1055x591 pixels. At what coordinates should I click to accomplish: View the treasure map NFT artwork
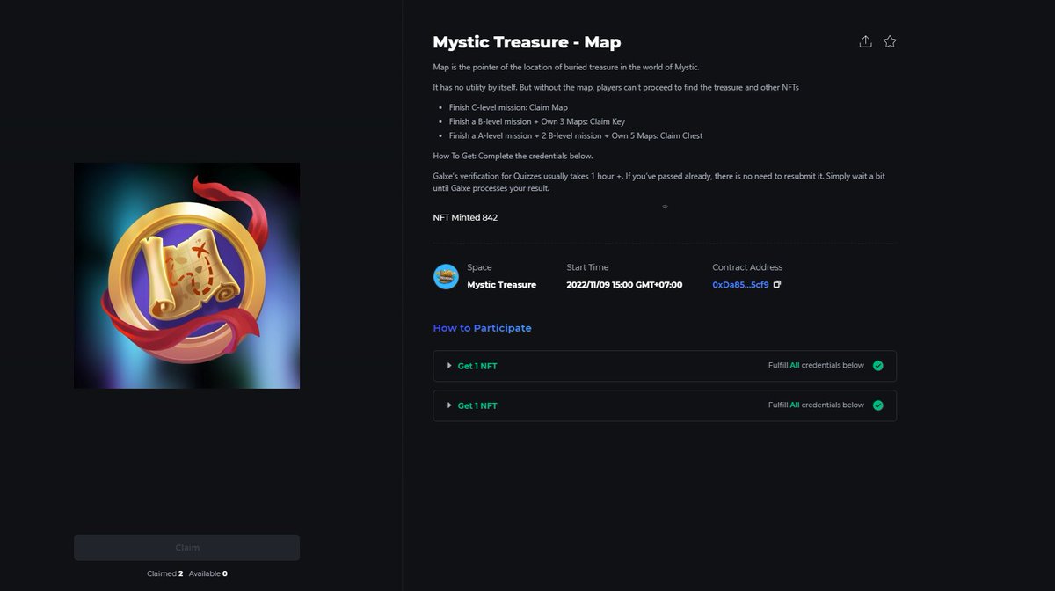pos(186,275)
